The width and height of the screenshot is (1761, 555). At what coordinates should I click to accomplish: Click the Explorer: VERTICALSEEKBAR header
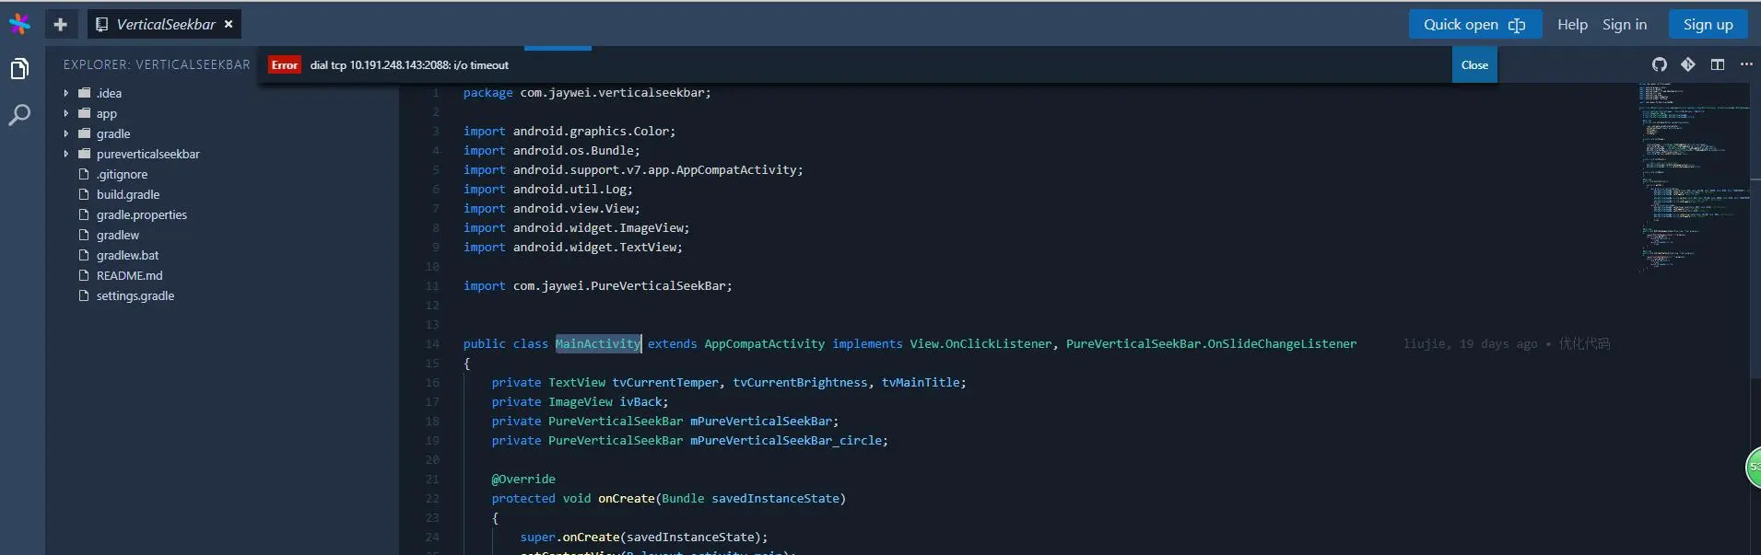point(157,65)
